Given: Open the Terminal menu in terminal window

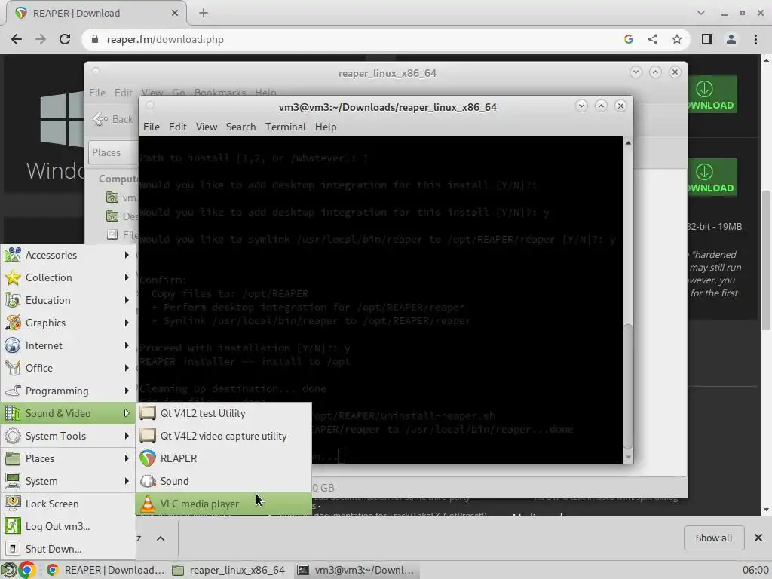Looking at the screenshot, I should coord(286,127).
